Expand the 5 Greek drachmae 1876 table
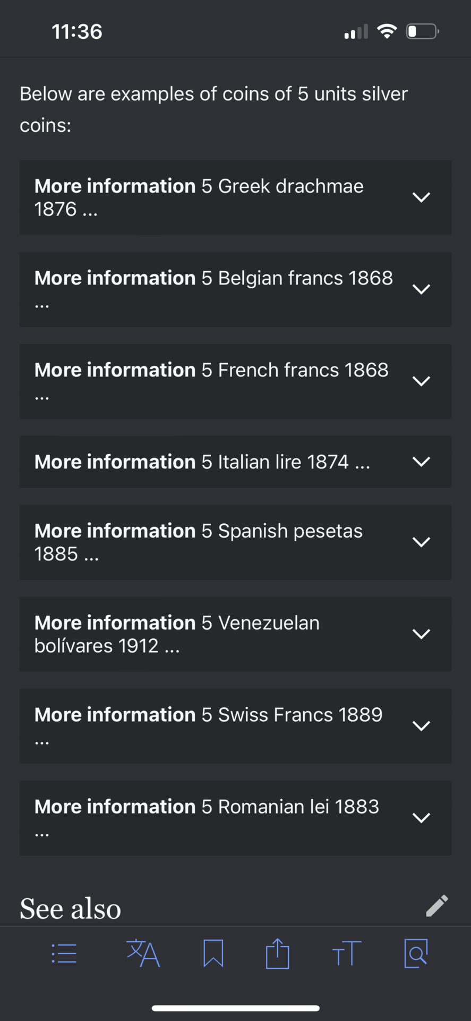 (x=235, y=197)
